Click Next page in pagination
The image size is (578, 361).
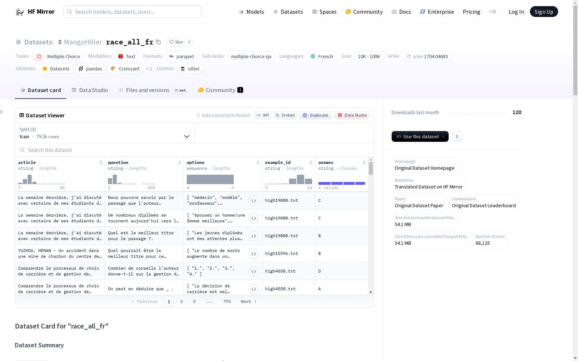pyautogui.click(x=249, y=301)
